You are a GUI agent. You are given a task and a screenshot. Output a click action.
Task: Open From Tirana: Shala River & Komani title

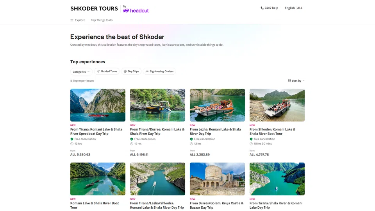276,205
